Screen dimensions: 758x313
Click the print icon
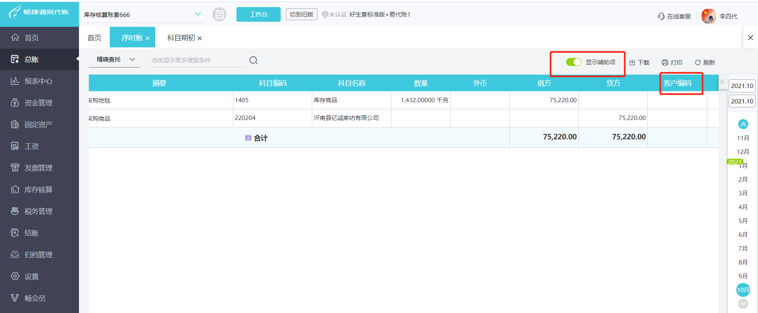665,63
